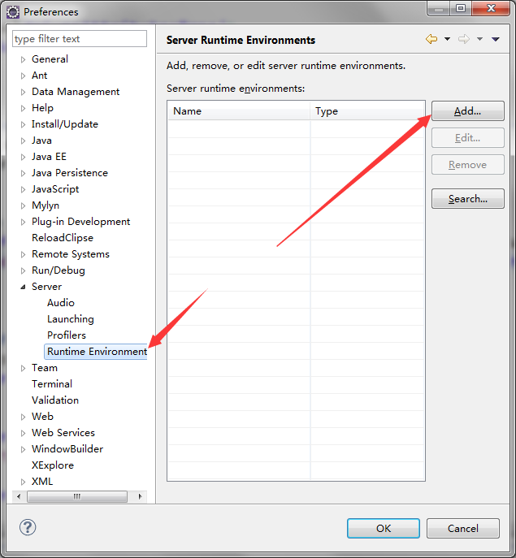The image size is (516, 558).
Task: Dismiss the dialog with Cancel
Action: [463, 528]
